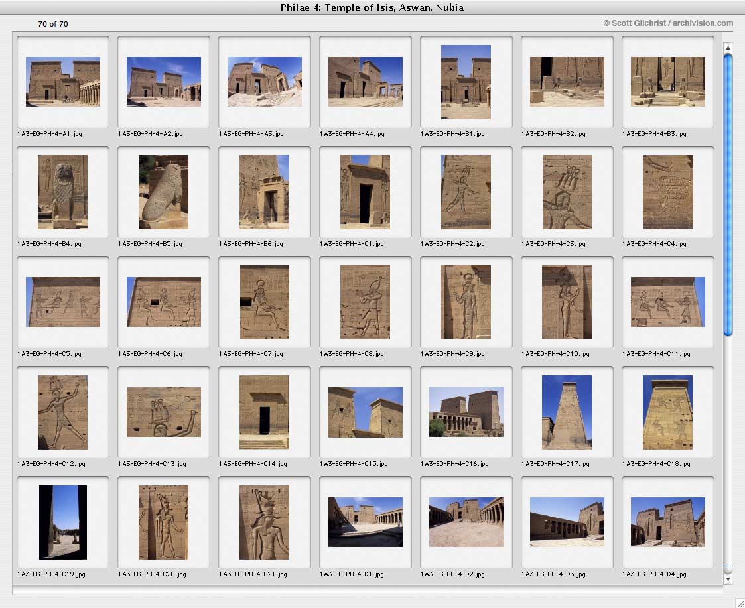
Task: Click the '70 of 70' image counter
Action: 52,24
